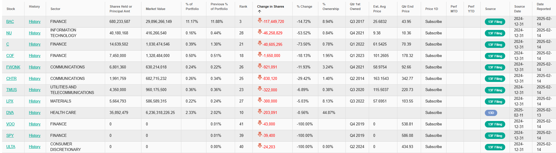Viewport: 556px width, 153px height.
Task: Click the red down arrow in COF row
Action: tap(260, 55)
